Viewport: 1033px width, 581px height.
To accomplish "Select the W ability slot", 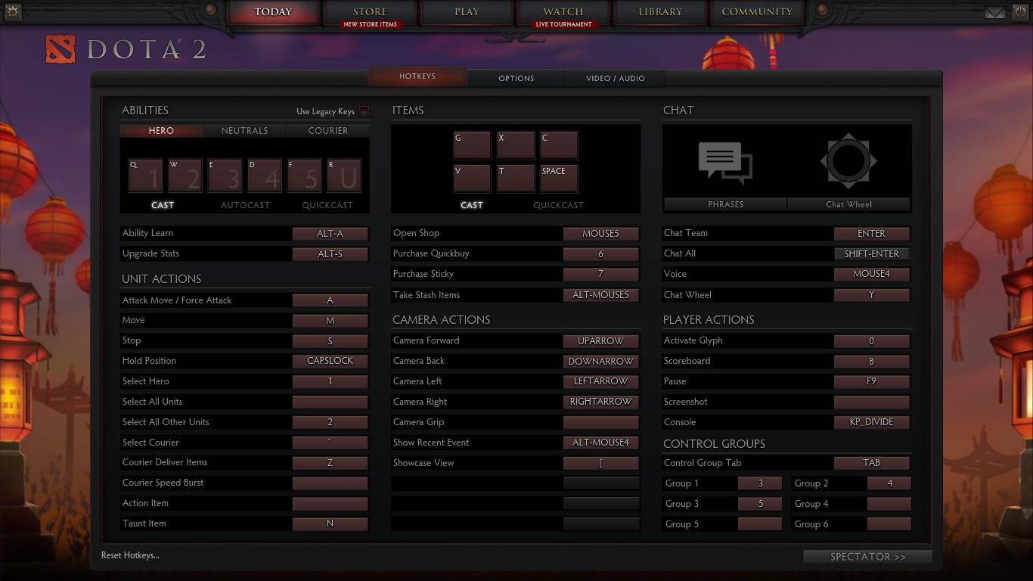I will coord(185,176).
